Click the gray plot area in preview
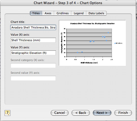The image size is (137, 121). coord(89,43)
